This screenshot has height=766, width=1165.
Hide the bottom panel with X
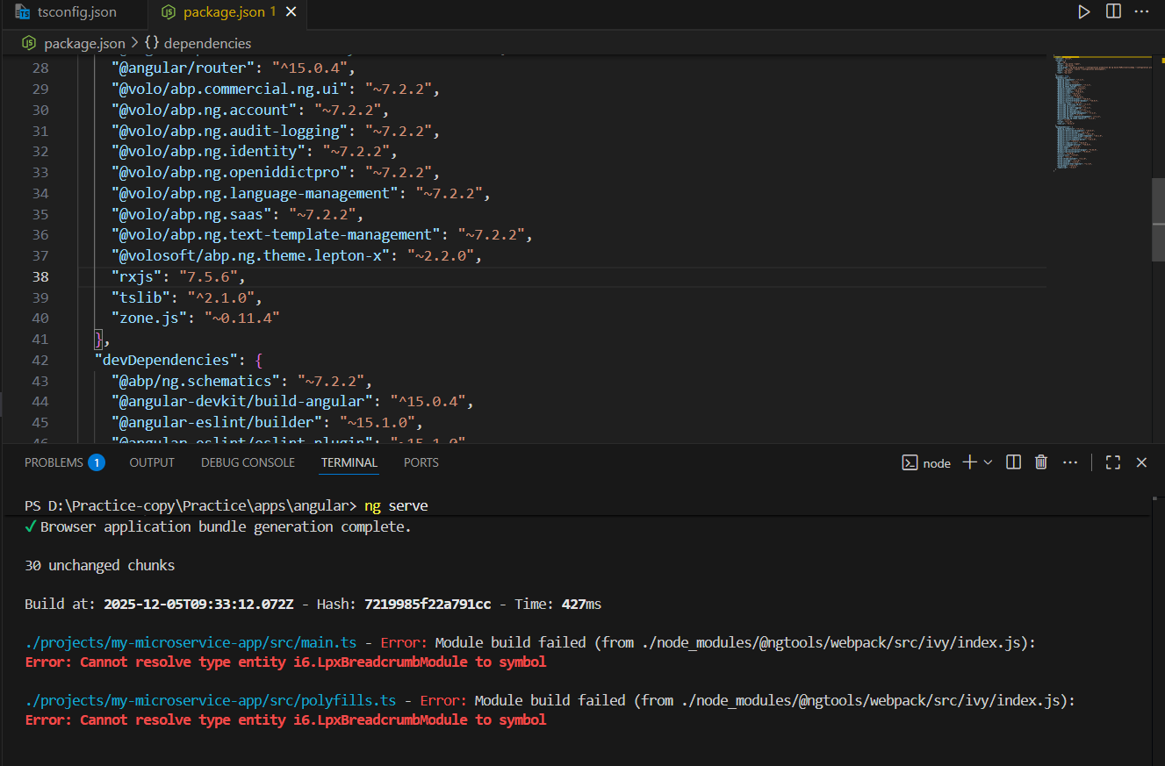click(1141, 462)
